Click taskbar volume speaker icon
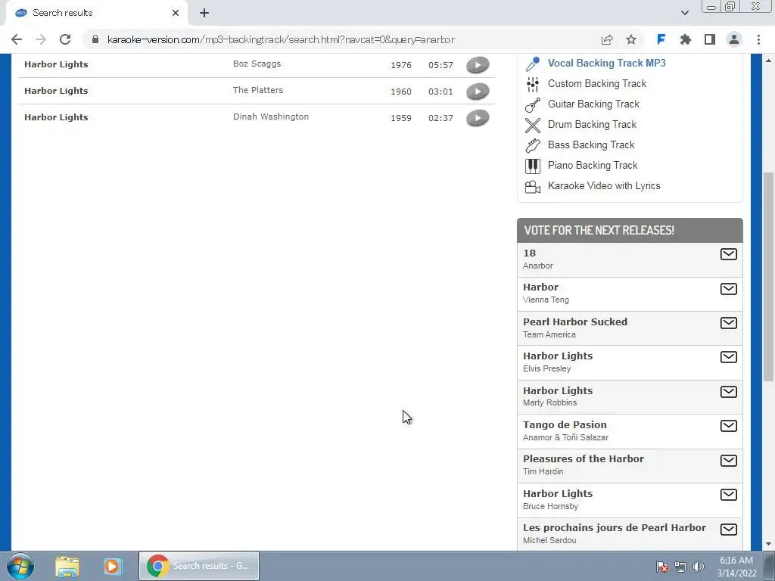 pos(698,567)
